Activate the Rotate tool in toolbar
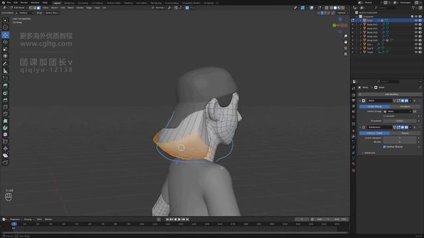 coord(5,42)
